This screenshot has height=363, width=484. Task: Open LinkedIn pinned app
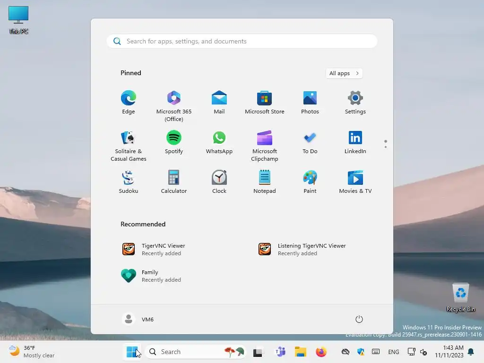click(x=355, y=142)
